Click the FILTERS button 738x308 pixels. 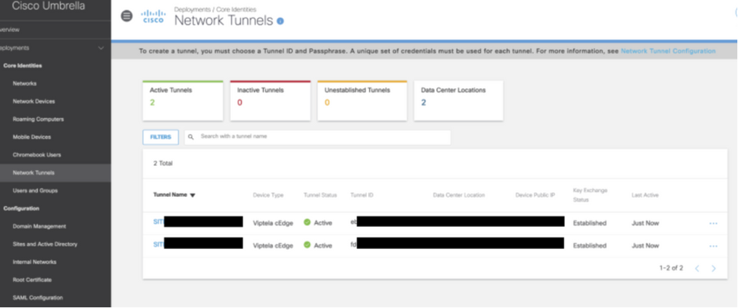[x=160, y=137]
